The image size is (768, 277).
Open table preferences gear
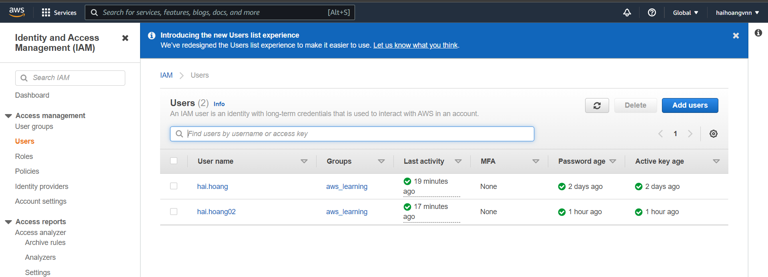click(714, 134)
